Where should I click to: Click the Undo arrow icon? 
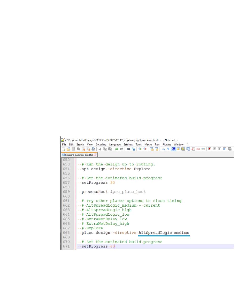pyautogui.click(x=116, y=149)
